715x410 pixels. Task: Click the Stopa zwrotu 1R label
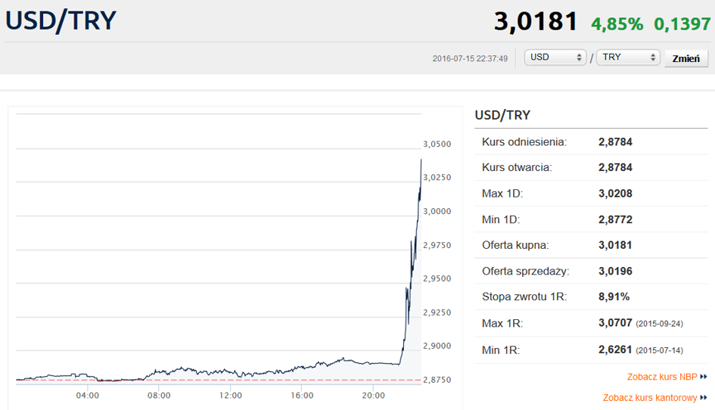click(524, 297)
